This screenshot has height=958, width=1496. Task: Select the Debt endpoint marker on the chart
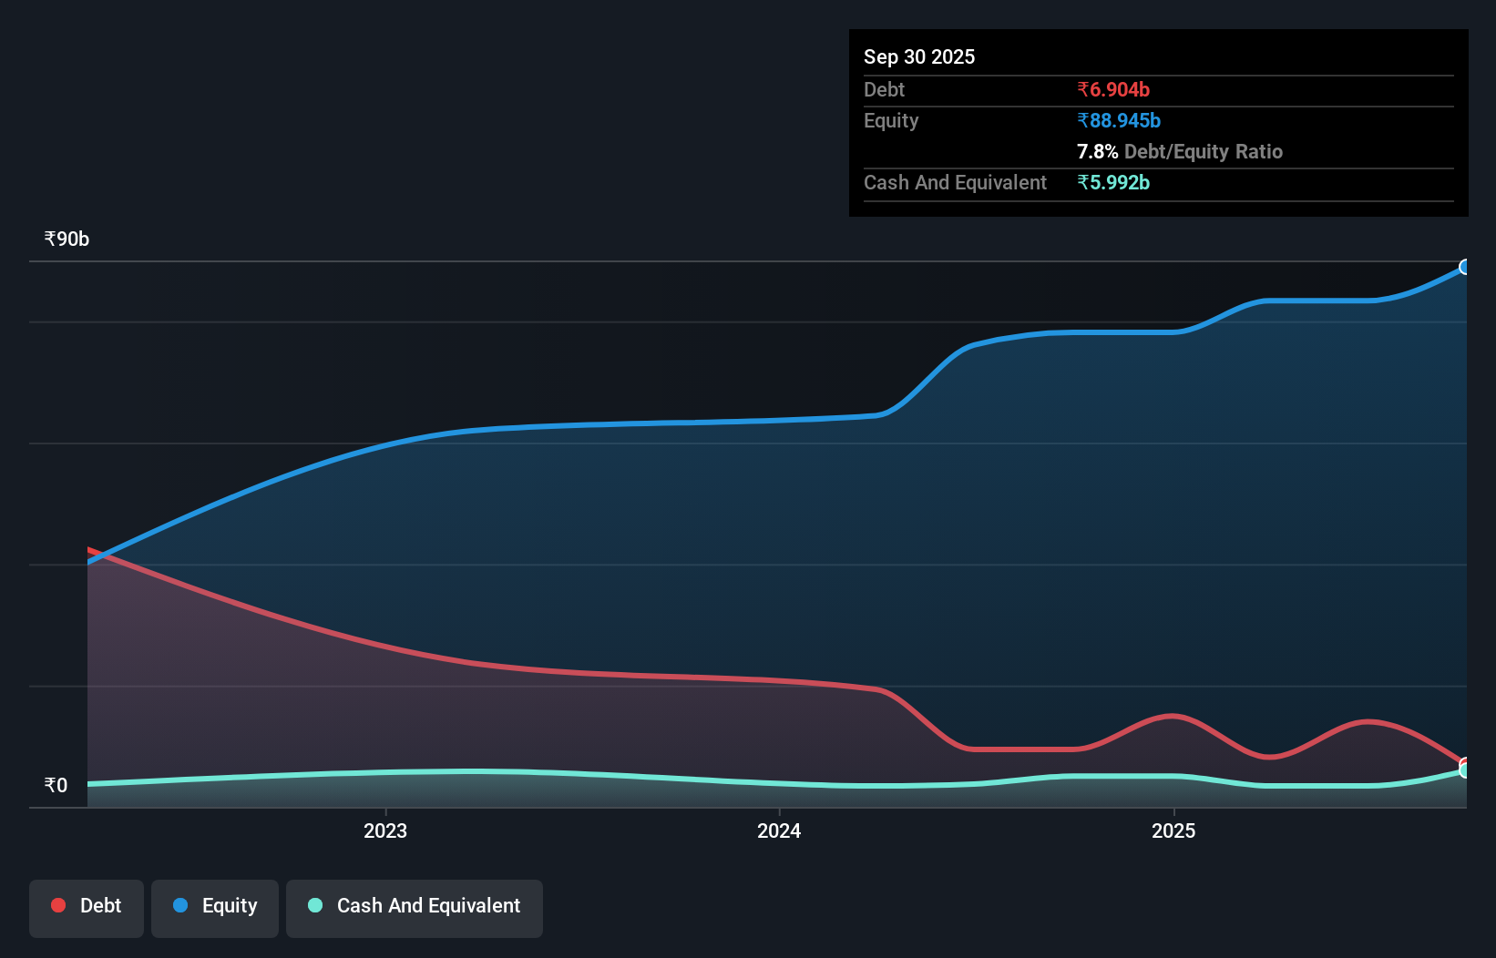[1464, 763]
